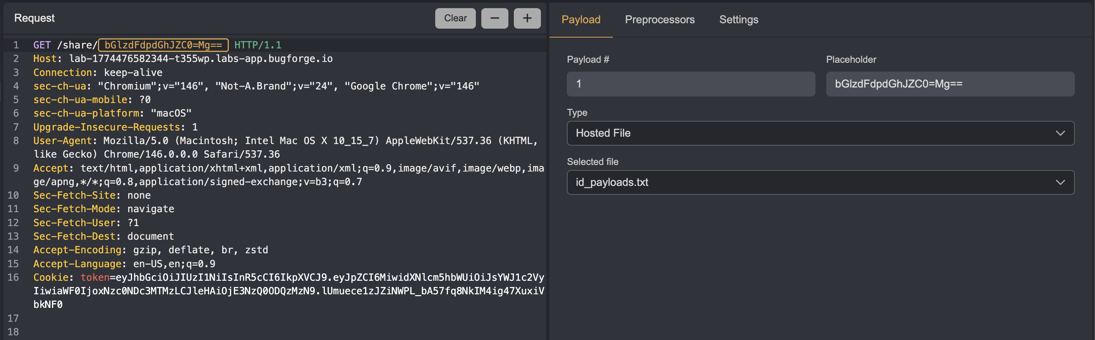Expand the Selected file dropdown chevron
The image size is (1095, 340).
click(x=1060, y=182)
